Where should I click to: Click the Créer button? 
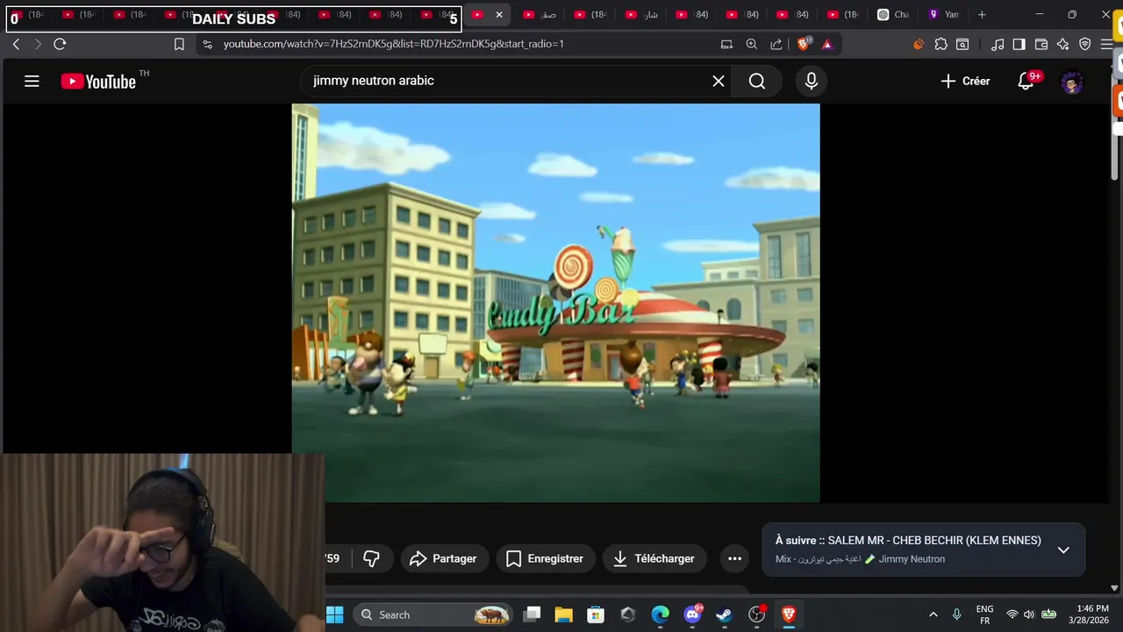(x=965, y=81)
